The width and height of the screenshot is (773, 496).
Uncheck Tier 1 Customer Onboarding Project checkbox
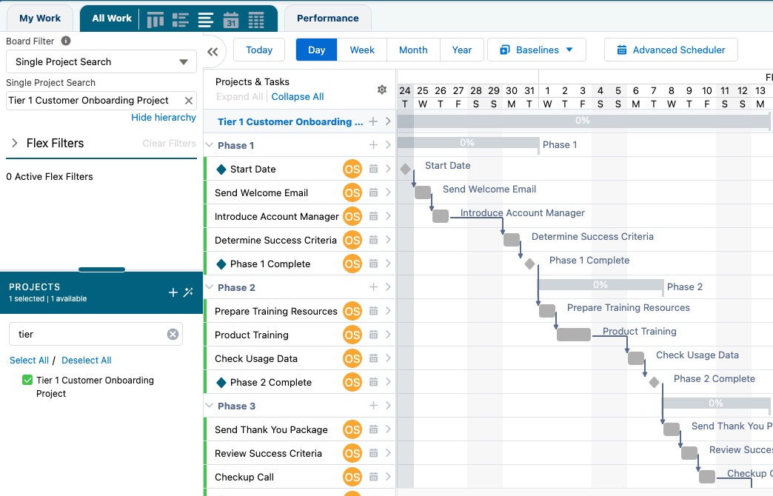coord(27,380)
